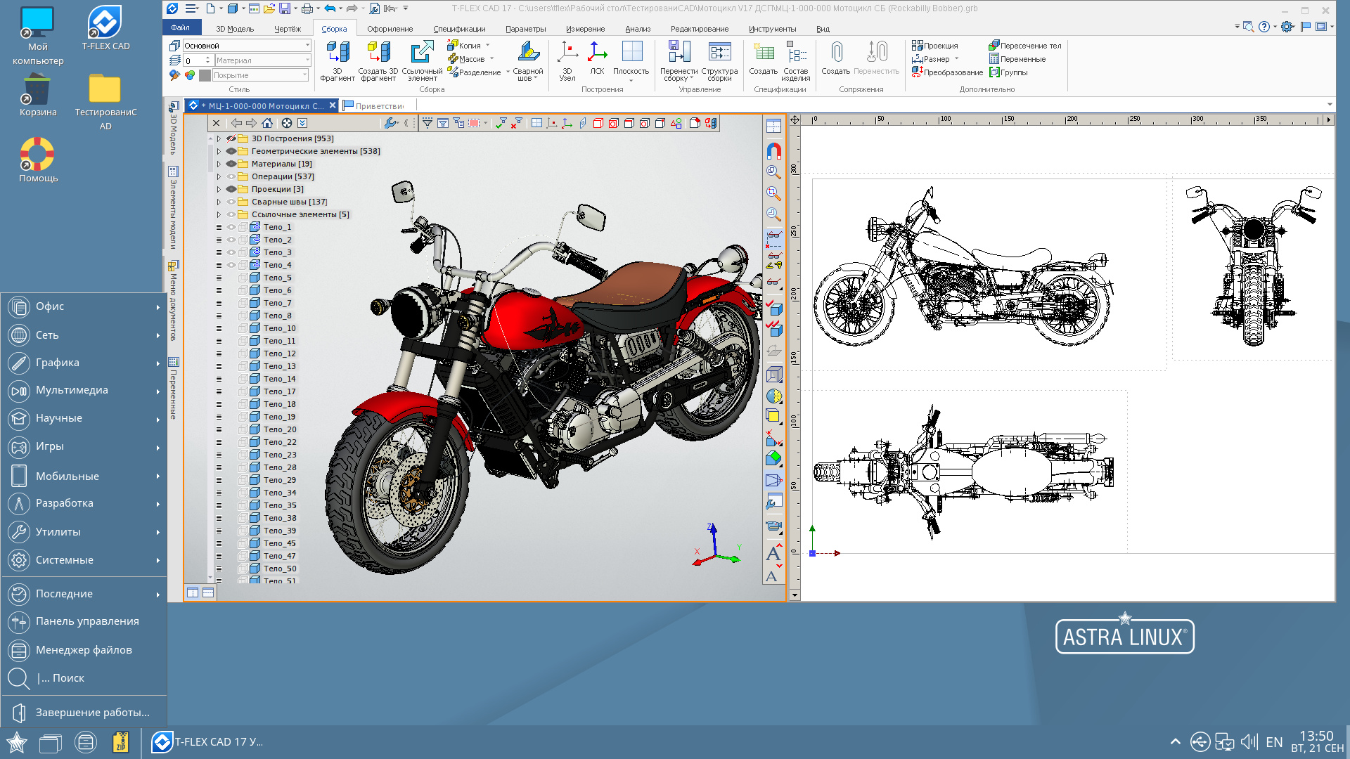Click the ЛСК coordinate system icon

click(597, 53)
